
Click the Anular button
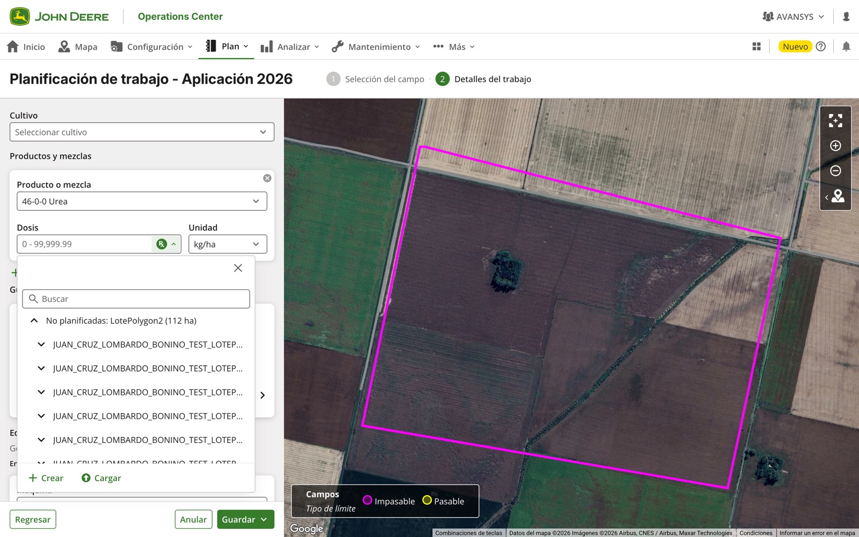pos(193,519)
